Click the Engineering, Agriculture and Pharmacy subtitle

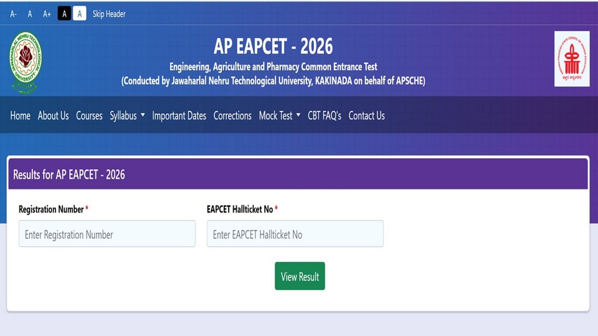273,67
